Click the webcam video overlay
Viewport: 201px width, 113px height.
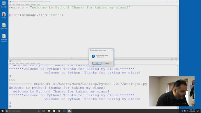point(172,91)
